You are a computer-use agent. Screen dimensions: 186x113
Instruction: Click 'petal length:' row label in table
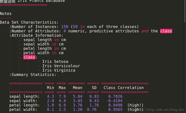tap(24, 105)
